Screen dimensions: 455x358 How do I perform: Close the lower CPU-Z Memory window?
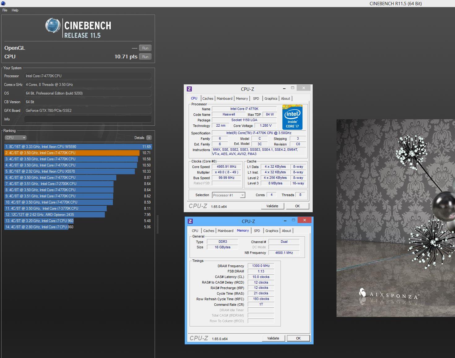pyautogui.click(x=305, y=220)
